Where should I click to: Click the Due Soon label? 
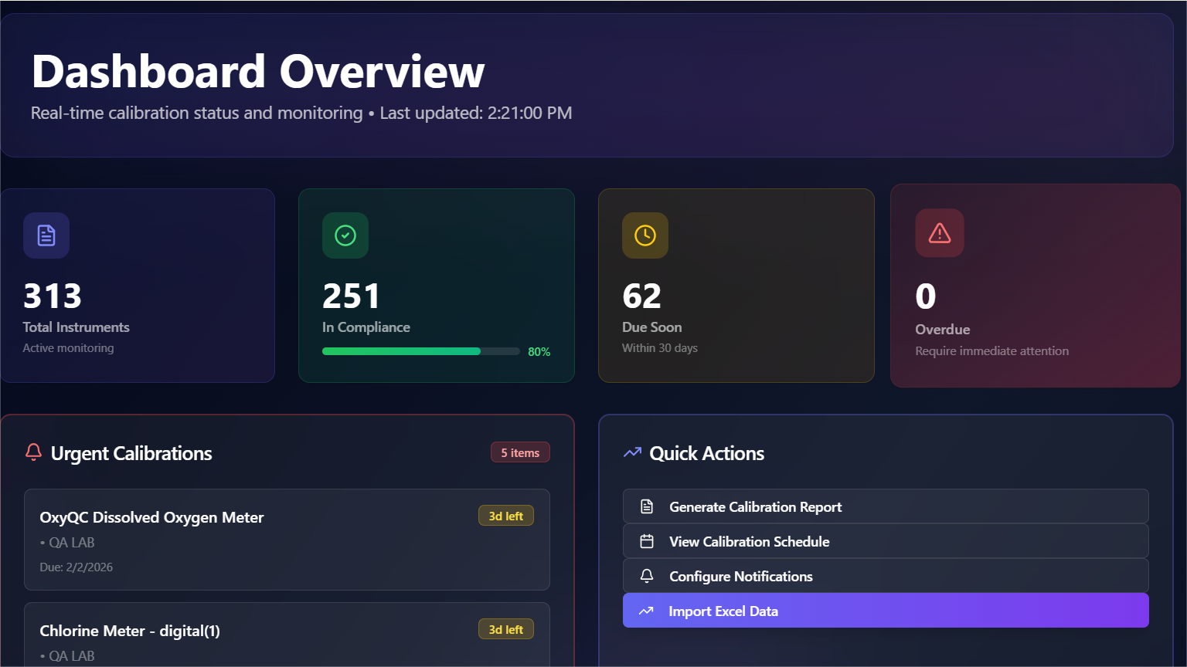[x=652, y=327]
